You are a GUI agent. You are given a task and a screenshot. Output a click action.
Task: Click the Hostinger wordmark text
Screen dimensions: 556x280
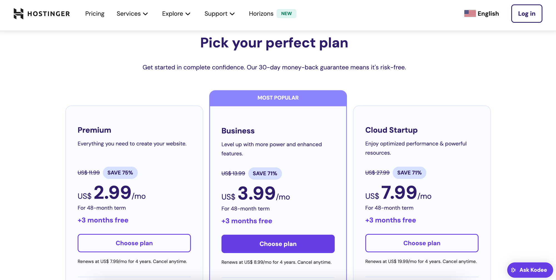coord(49,14)
